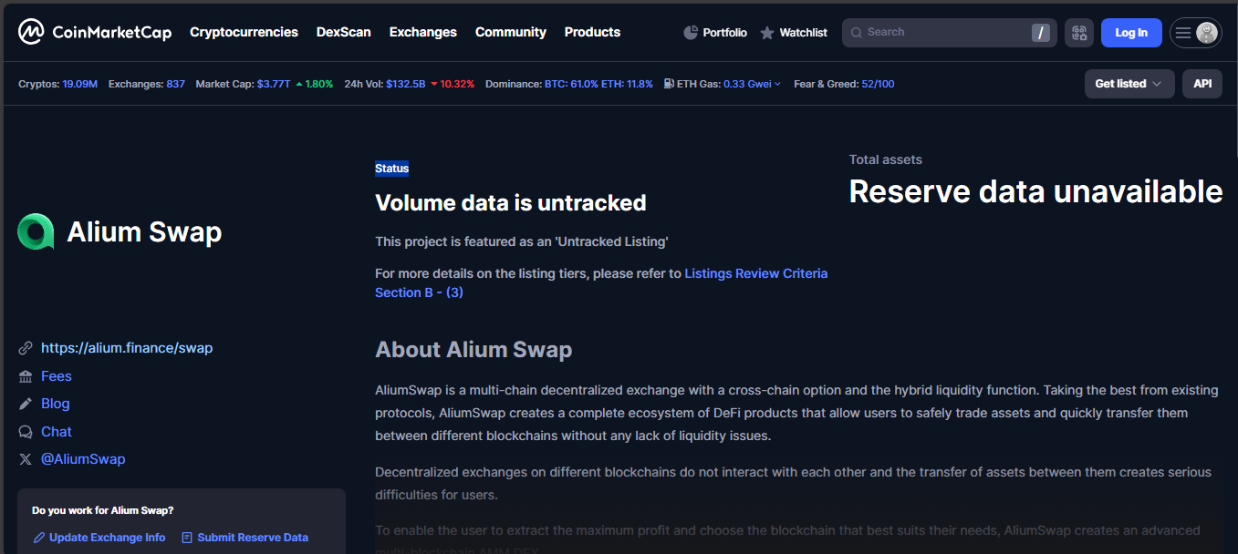Open Watchlist with the star icon
Screen dimensions: 1238x554
coord(767,33)
